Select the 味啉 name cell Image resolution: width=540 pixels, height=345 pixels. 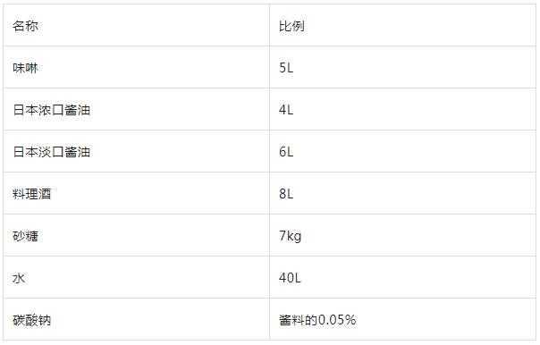point(137,67)
